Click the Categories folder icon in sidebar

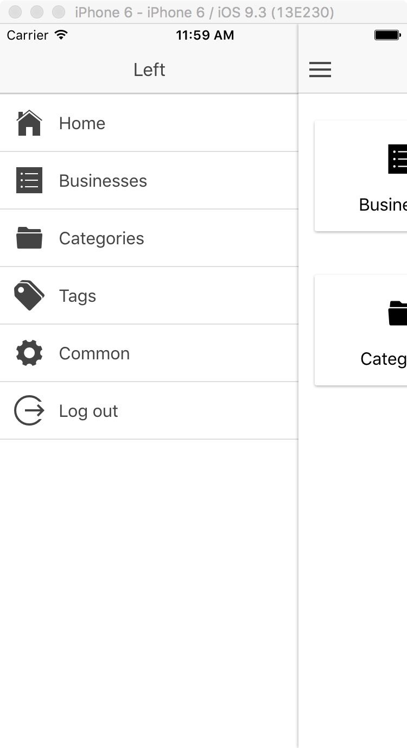tap(29, 238)
